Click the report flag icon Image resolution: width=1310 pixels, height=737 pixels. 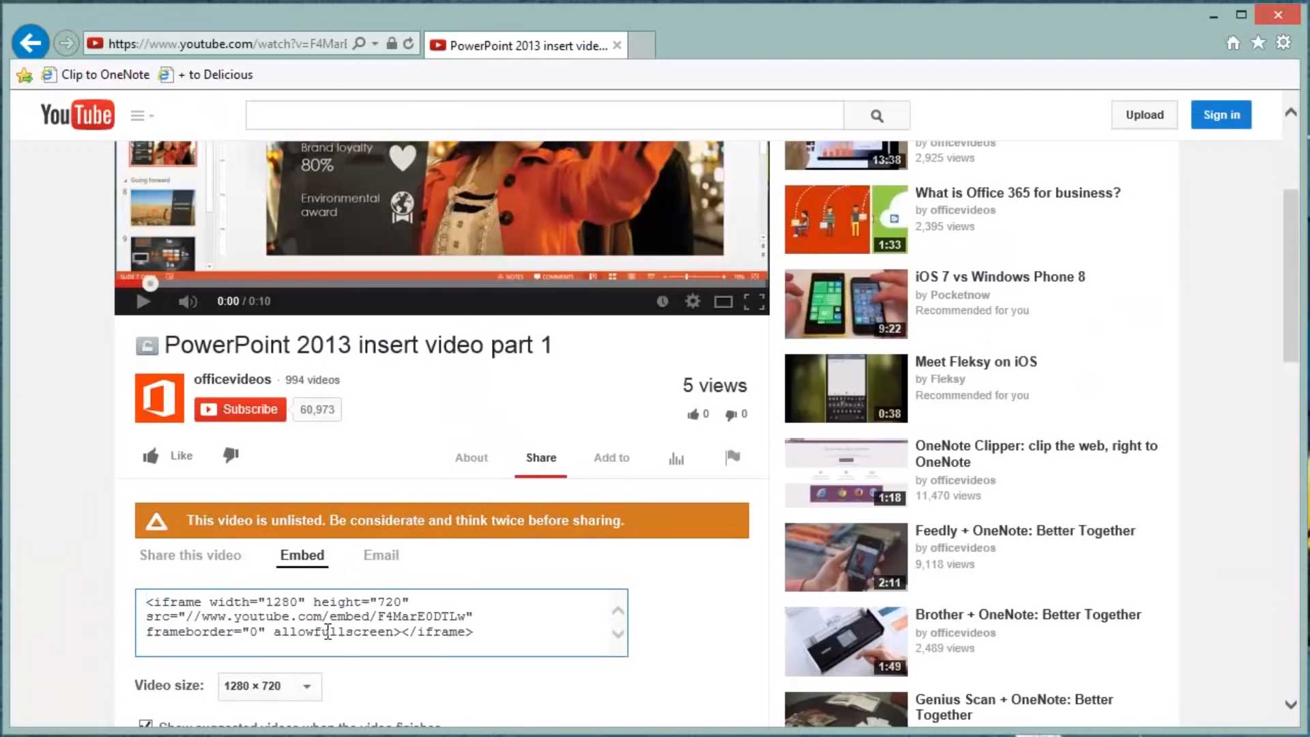pos(733,457)
